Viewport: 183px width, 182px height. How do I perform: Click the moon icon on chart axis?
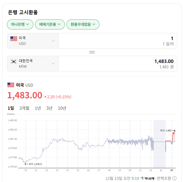[x=161, y=170]
